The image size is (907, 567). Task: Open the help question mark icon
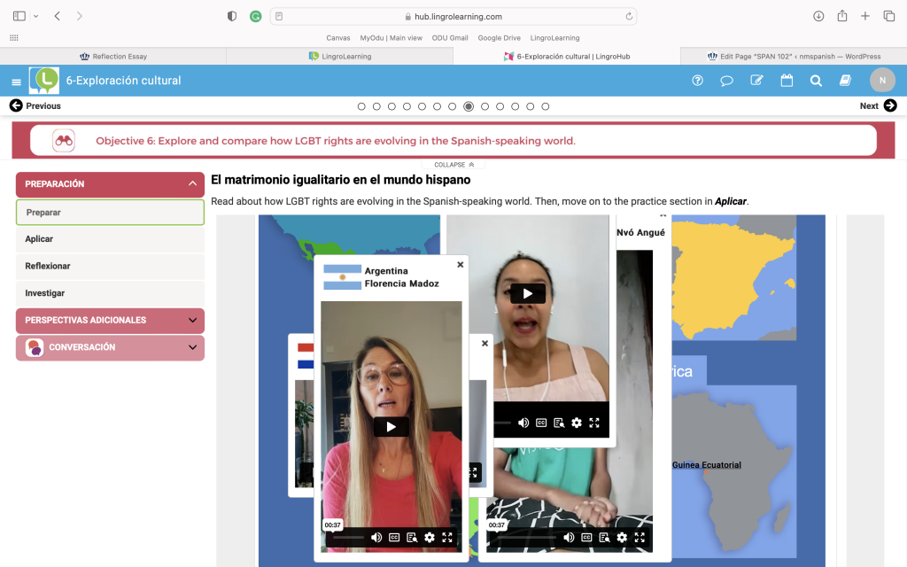pyautogui.click(x=698, y=81)
